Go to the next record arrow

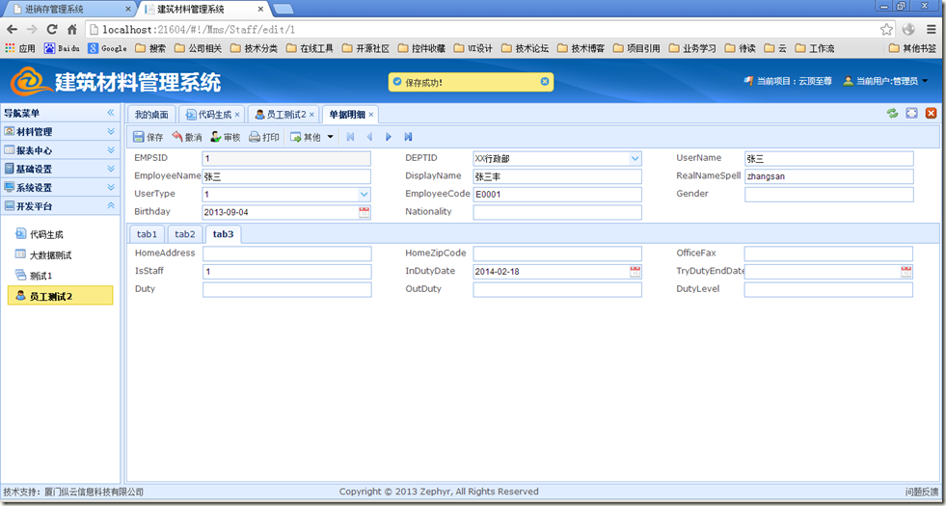tap(389, 137)
